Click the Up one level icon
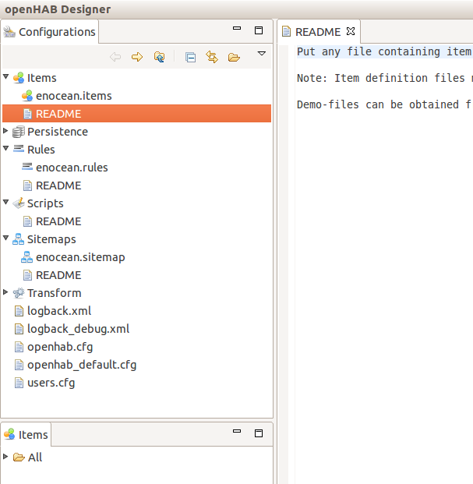Screen dimensions: 473x484 [x=159, y=57]
